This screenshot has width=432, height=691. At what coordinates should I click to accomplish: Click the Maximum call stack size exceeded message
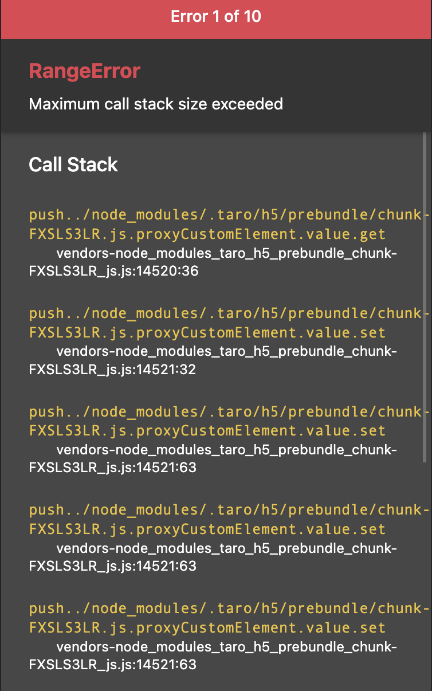156,104
